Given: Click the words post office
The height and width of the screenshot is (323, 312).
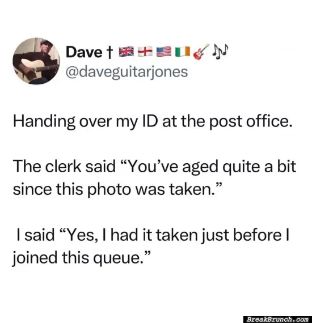Looking at the screenshot, I should click(251, 122).
